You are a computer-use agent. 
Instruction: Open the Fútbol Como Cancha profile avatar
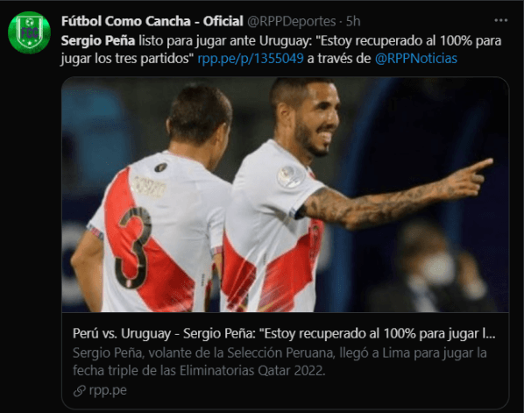[29, 32]
